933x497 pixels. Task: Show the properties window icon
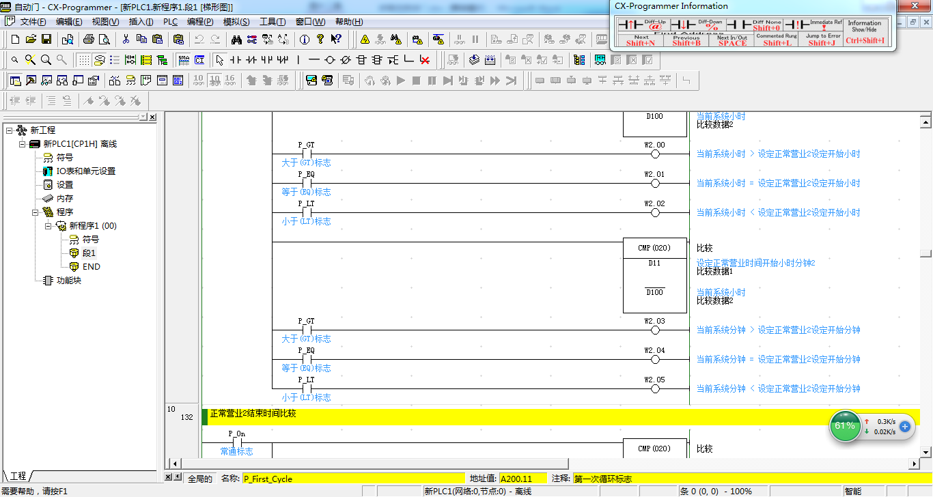tap(94, 81)
